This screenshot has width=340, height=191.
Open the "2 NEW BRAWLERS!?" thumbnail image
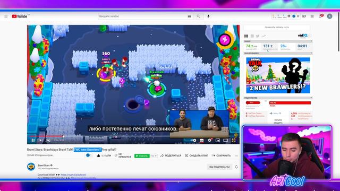[x=278, y=75]
